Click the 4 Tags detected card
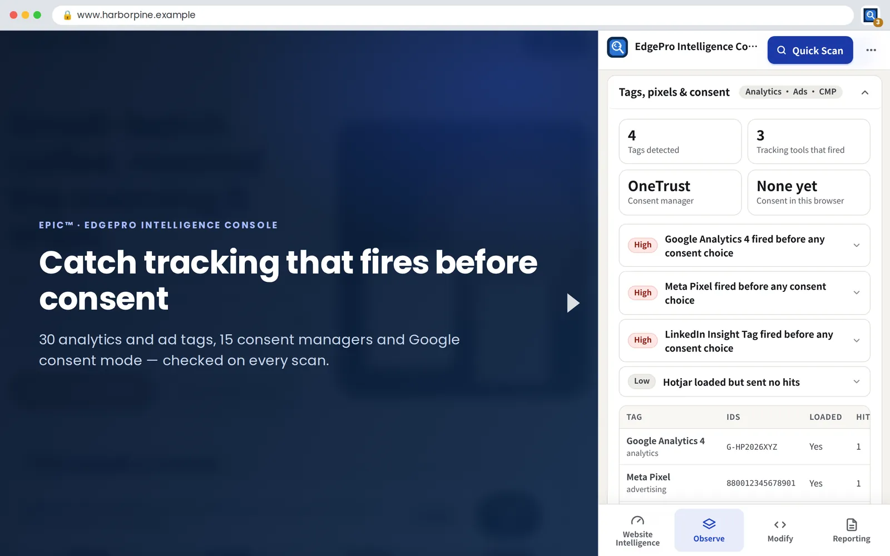The width and height of the screenshot is (890, 556). click(680, 141)
